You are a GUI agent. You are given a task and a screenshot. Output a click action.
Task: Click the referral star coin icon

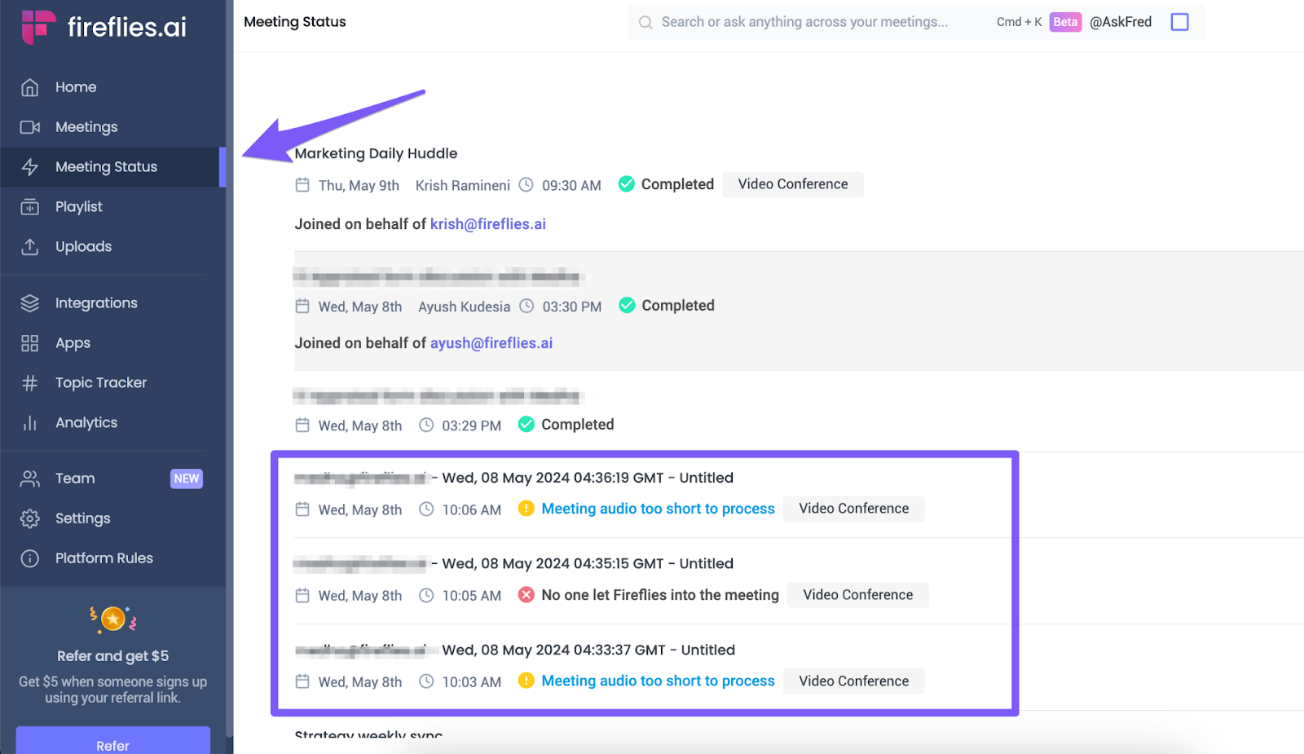tap(113, 620)
